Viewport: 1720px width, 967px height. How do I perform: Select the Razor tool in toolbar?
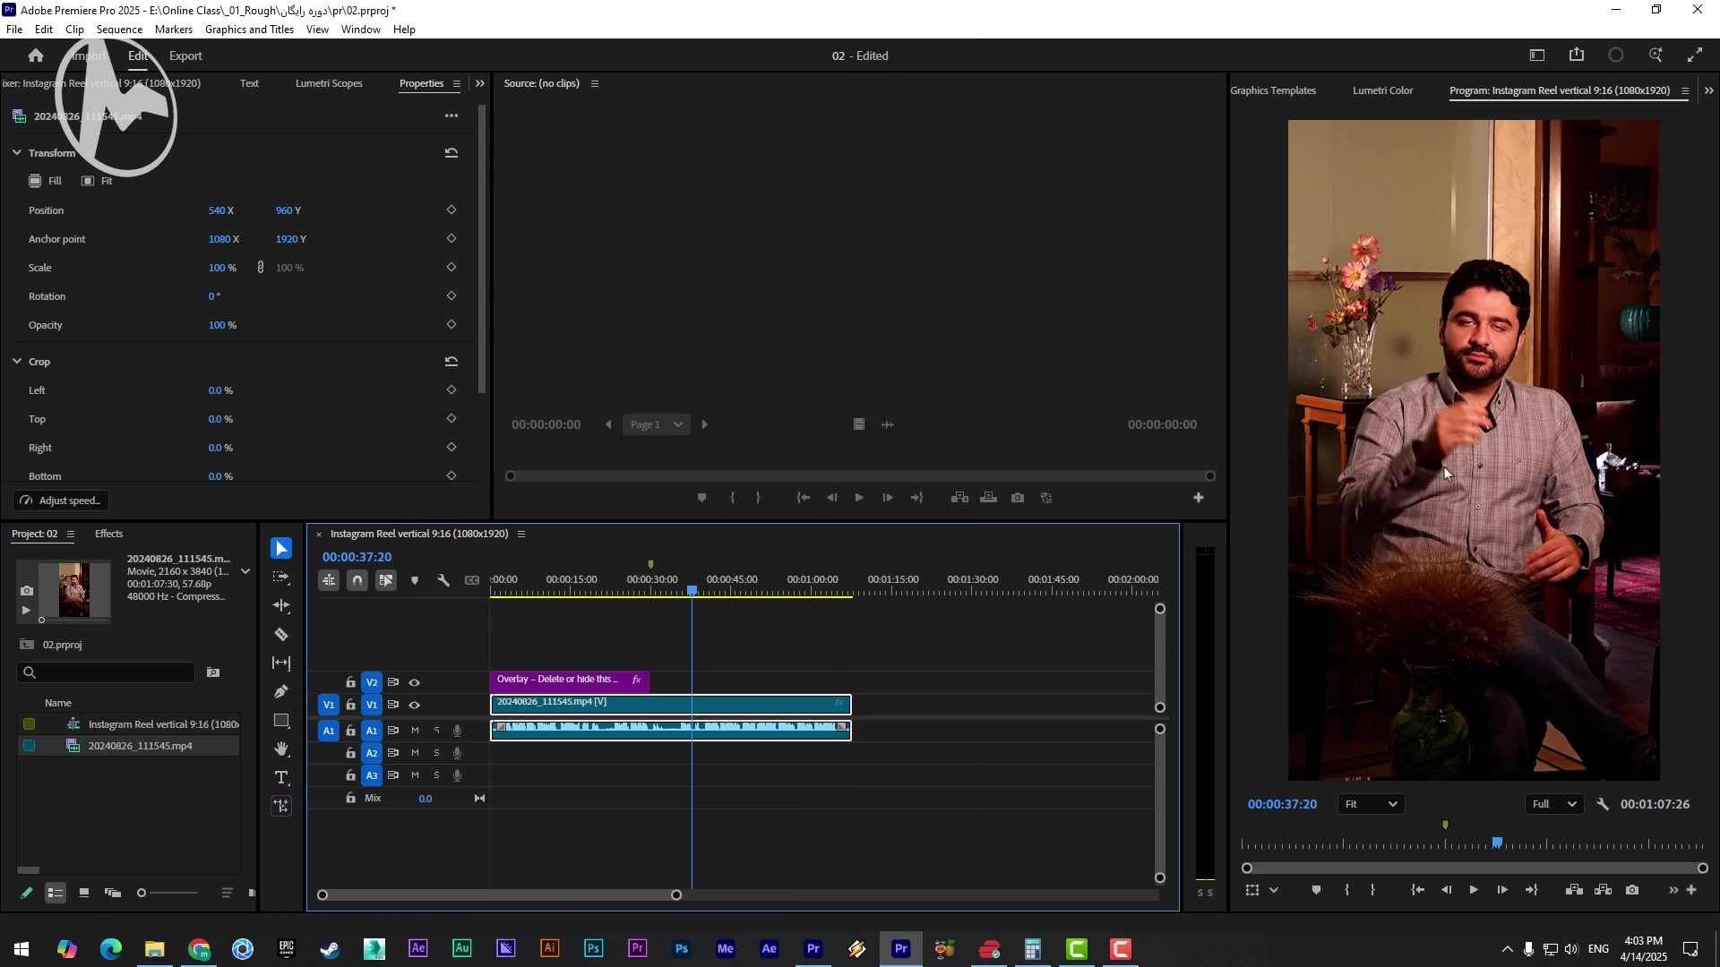click(x=281, y=635)
